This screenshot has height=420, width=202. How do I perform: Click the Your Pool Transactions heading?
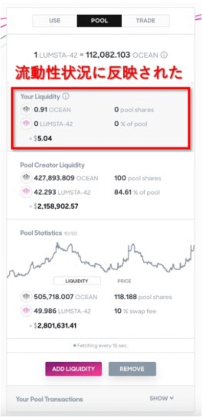tap(50, 399)
